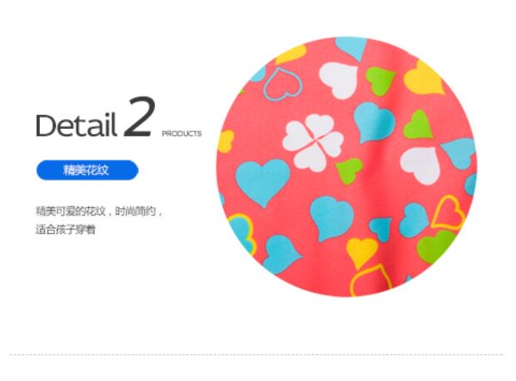Click the text line 适合孩子穿着
The height and width of the screenshot is (381, 516).
[66, 229]
